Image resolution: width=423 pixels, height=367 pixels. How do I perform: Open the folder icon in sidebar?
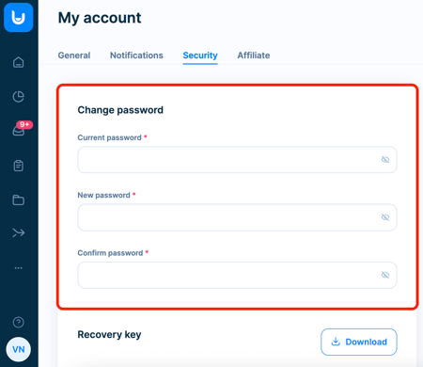coord(19,199)
